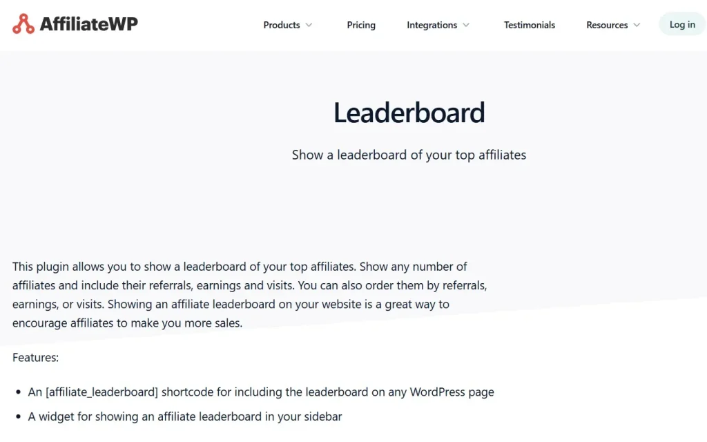Click the leaderboard subtitle text

[x=409, y=155]
